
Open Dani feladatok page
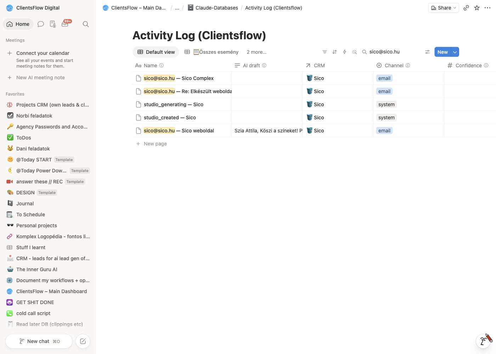tap(48, 149)
